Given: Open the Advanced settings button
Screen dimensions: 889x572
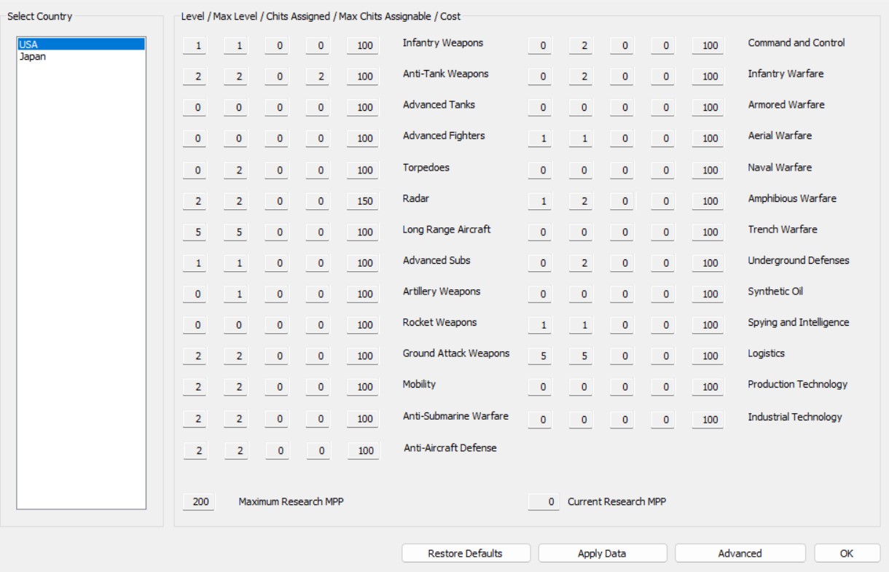Looking at the screenshot, I should [740, 554].
